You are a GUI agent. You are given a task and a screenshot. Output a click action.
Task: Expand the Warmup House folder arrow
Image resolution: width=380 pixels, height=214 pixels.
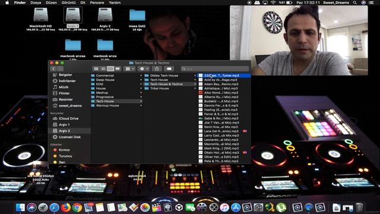pos(141,106)
